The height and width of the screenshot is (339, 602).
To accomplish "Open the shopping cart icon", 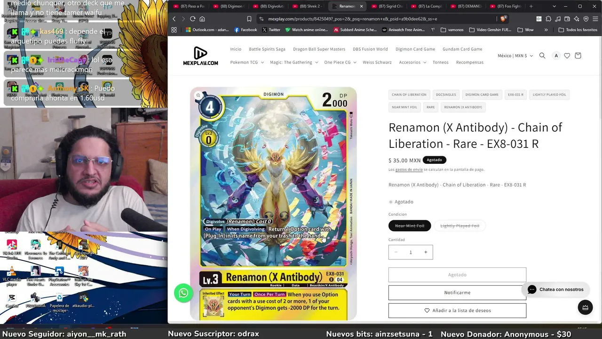I will point(578,56).
